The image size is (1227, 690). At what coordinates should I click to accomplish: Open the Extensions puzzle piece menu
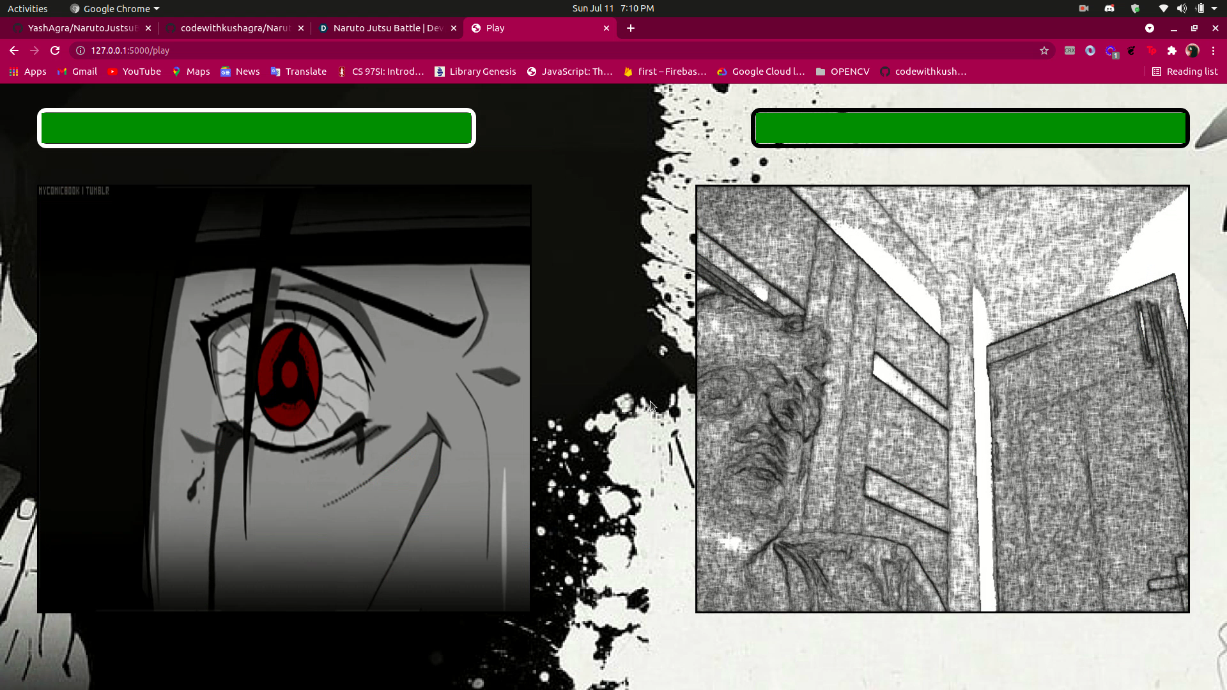pos(1171,50)
